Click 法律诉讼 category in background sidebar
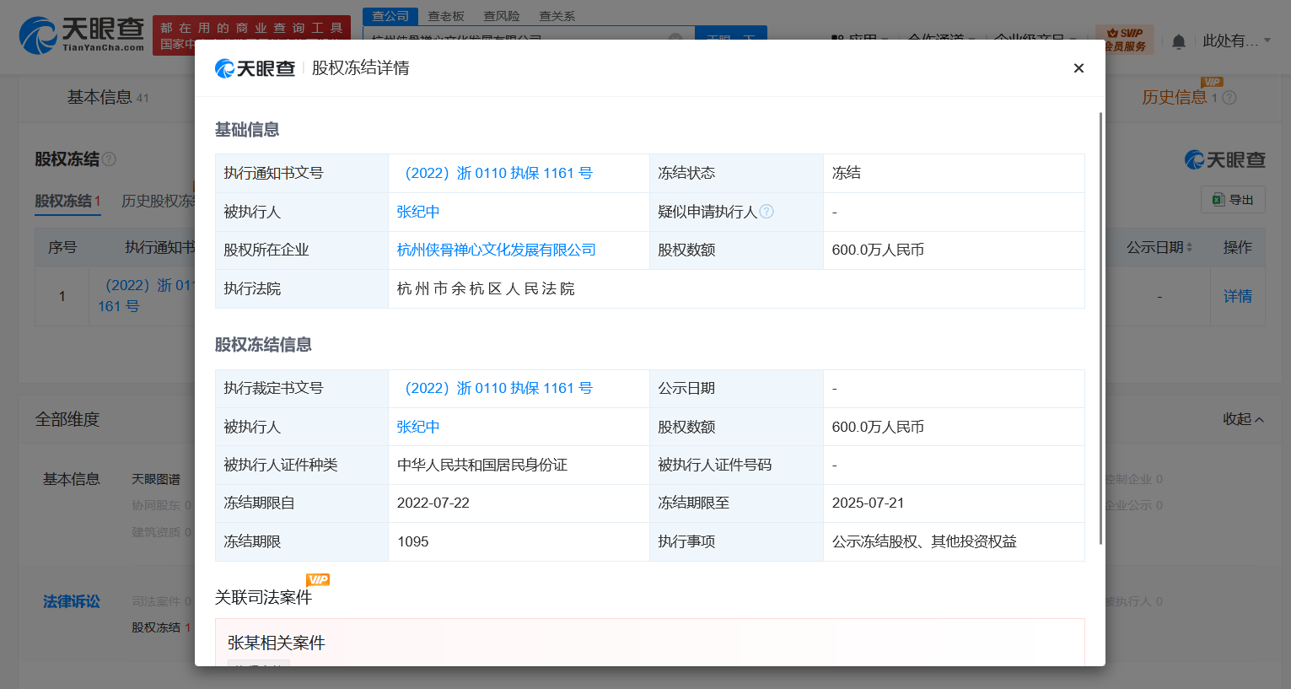This screenshot has width=1291, height=689. (72, 601)
